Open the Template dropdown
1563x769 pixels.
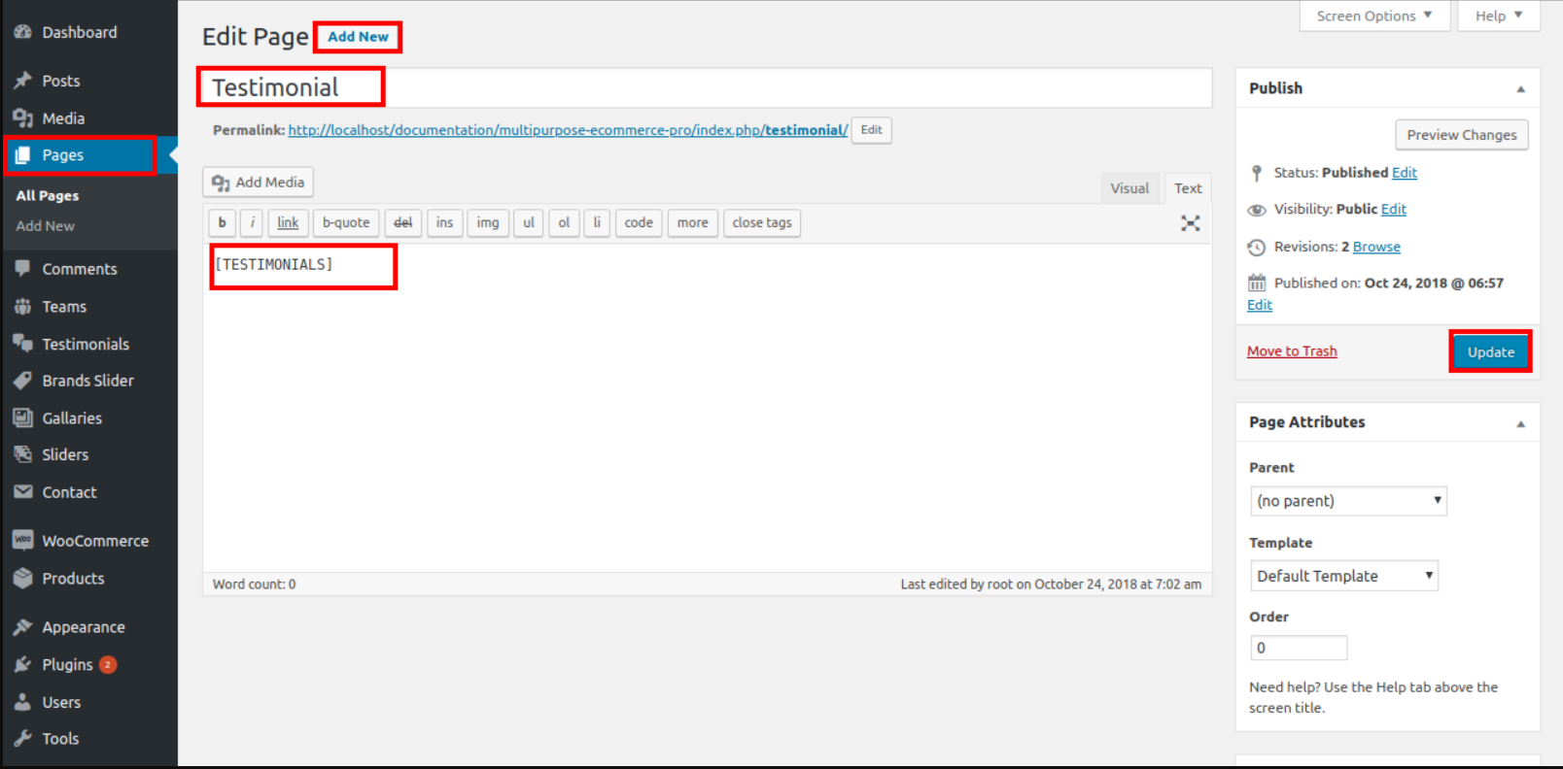click(x=1343, y=576)
